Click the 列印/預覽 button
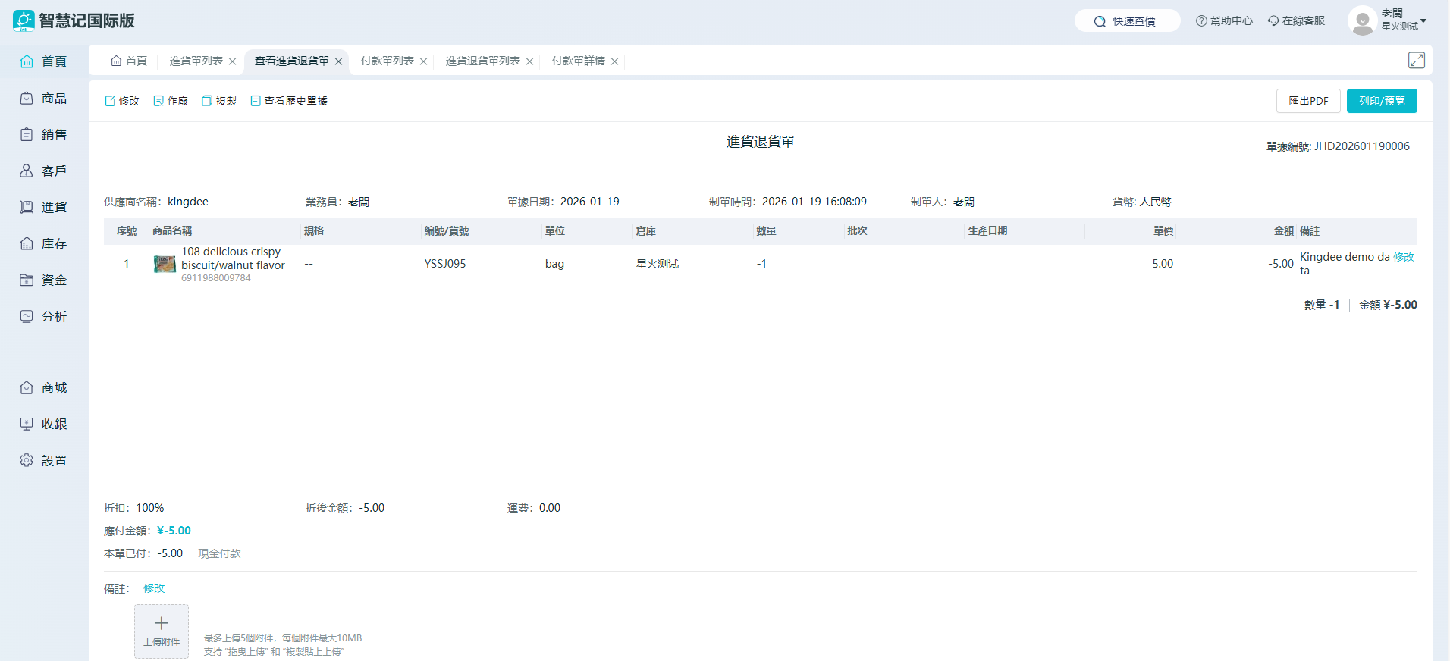Image resolution: width=1450 pixels, height=661 pixels. (x=1381, y=101)
